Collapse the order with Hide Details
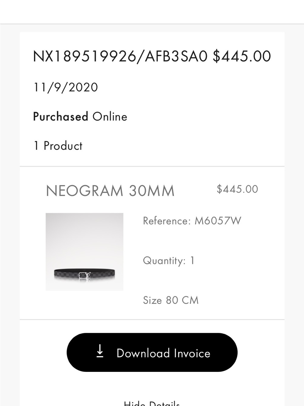The height and width of the screenshot is (406, 304). [x=152, y=403]
